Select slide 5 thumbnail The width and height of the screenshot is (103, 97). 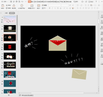[10, 56]
